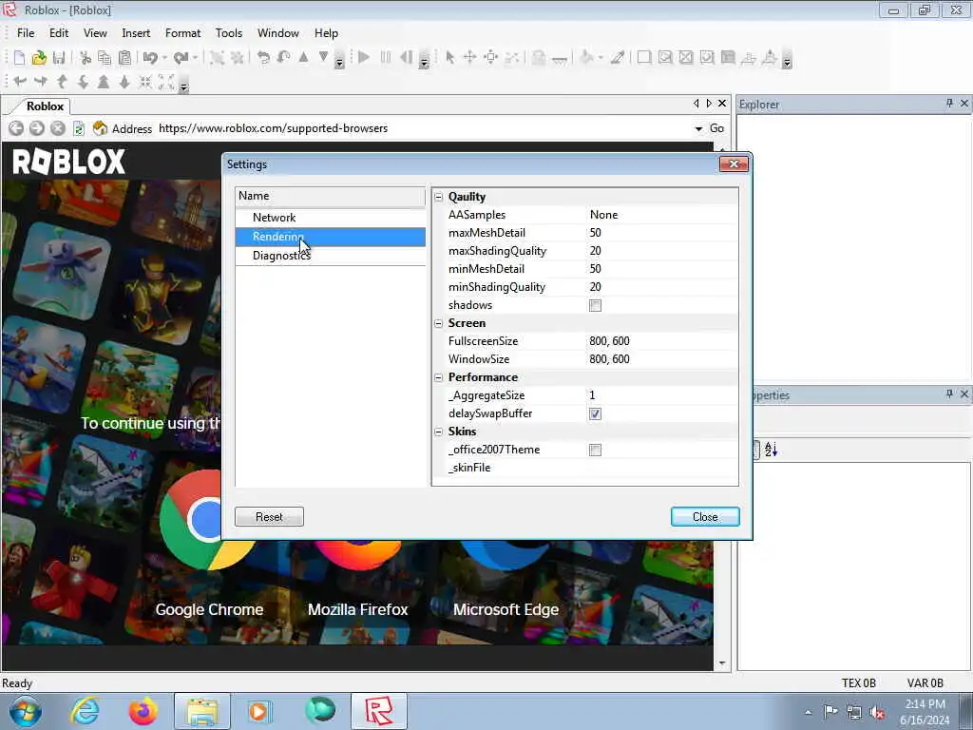Click the alphabetical sort icon in Properties
Screen dimensions: 973x730
pyautogui.click(x=772, y=449)
